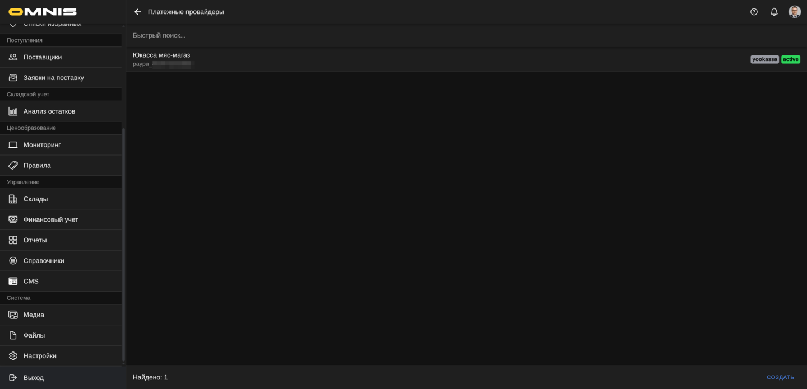807x389 pixels.
Task: Click the Склады building icon
Action: (x=13, y=199)
